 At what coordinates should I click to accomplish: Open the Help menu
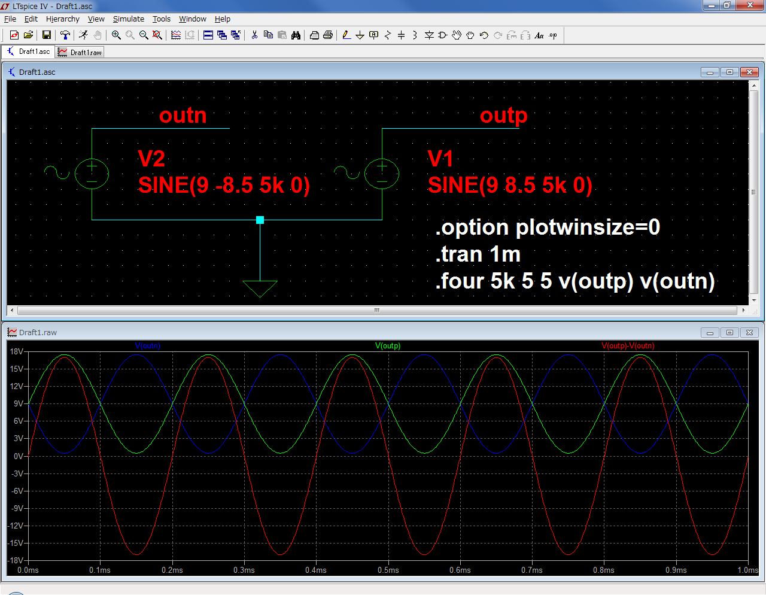223,19
